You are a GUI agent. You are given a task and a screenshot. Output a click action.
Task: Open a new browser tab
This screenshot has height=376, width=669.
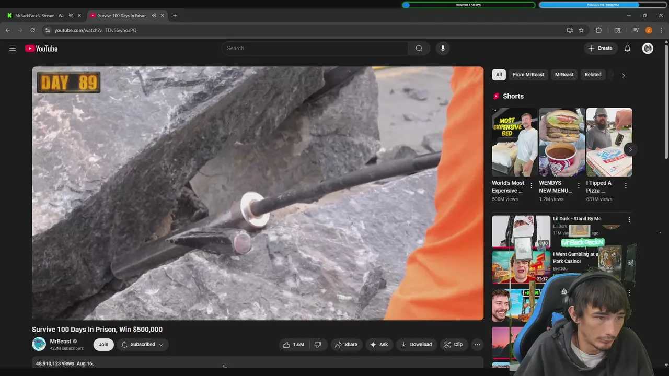(175, 16)
